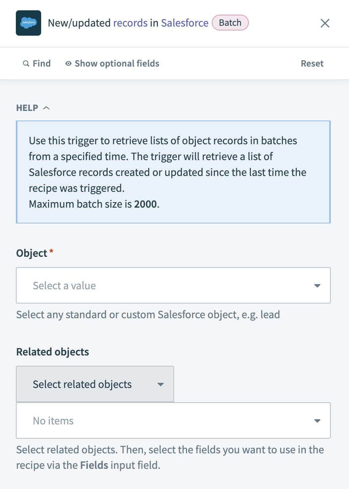Open the records link in the title
349x489 pixels.
pos(130,23)
